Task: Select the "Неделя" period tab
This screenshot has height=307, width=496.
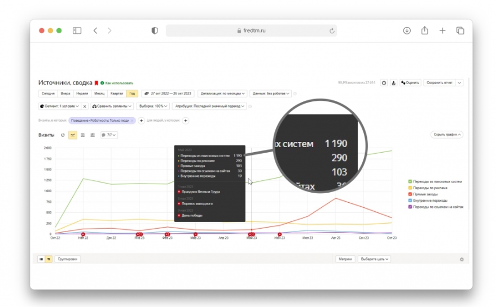Action: pos(82,94)
